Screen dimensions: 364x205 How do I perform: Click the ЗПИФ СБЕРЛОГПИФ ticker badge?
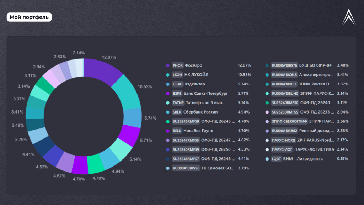point(289,121)
